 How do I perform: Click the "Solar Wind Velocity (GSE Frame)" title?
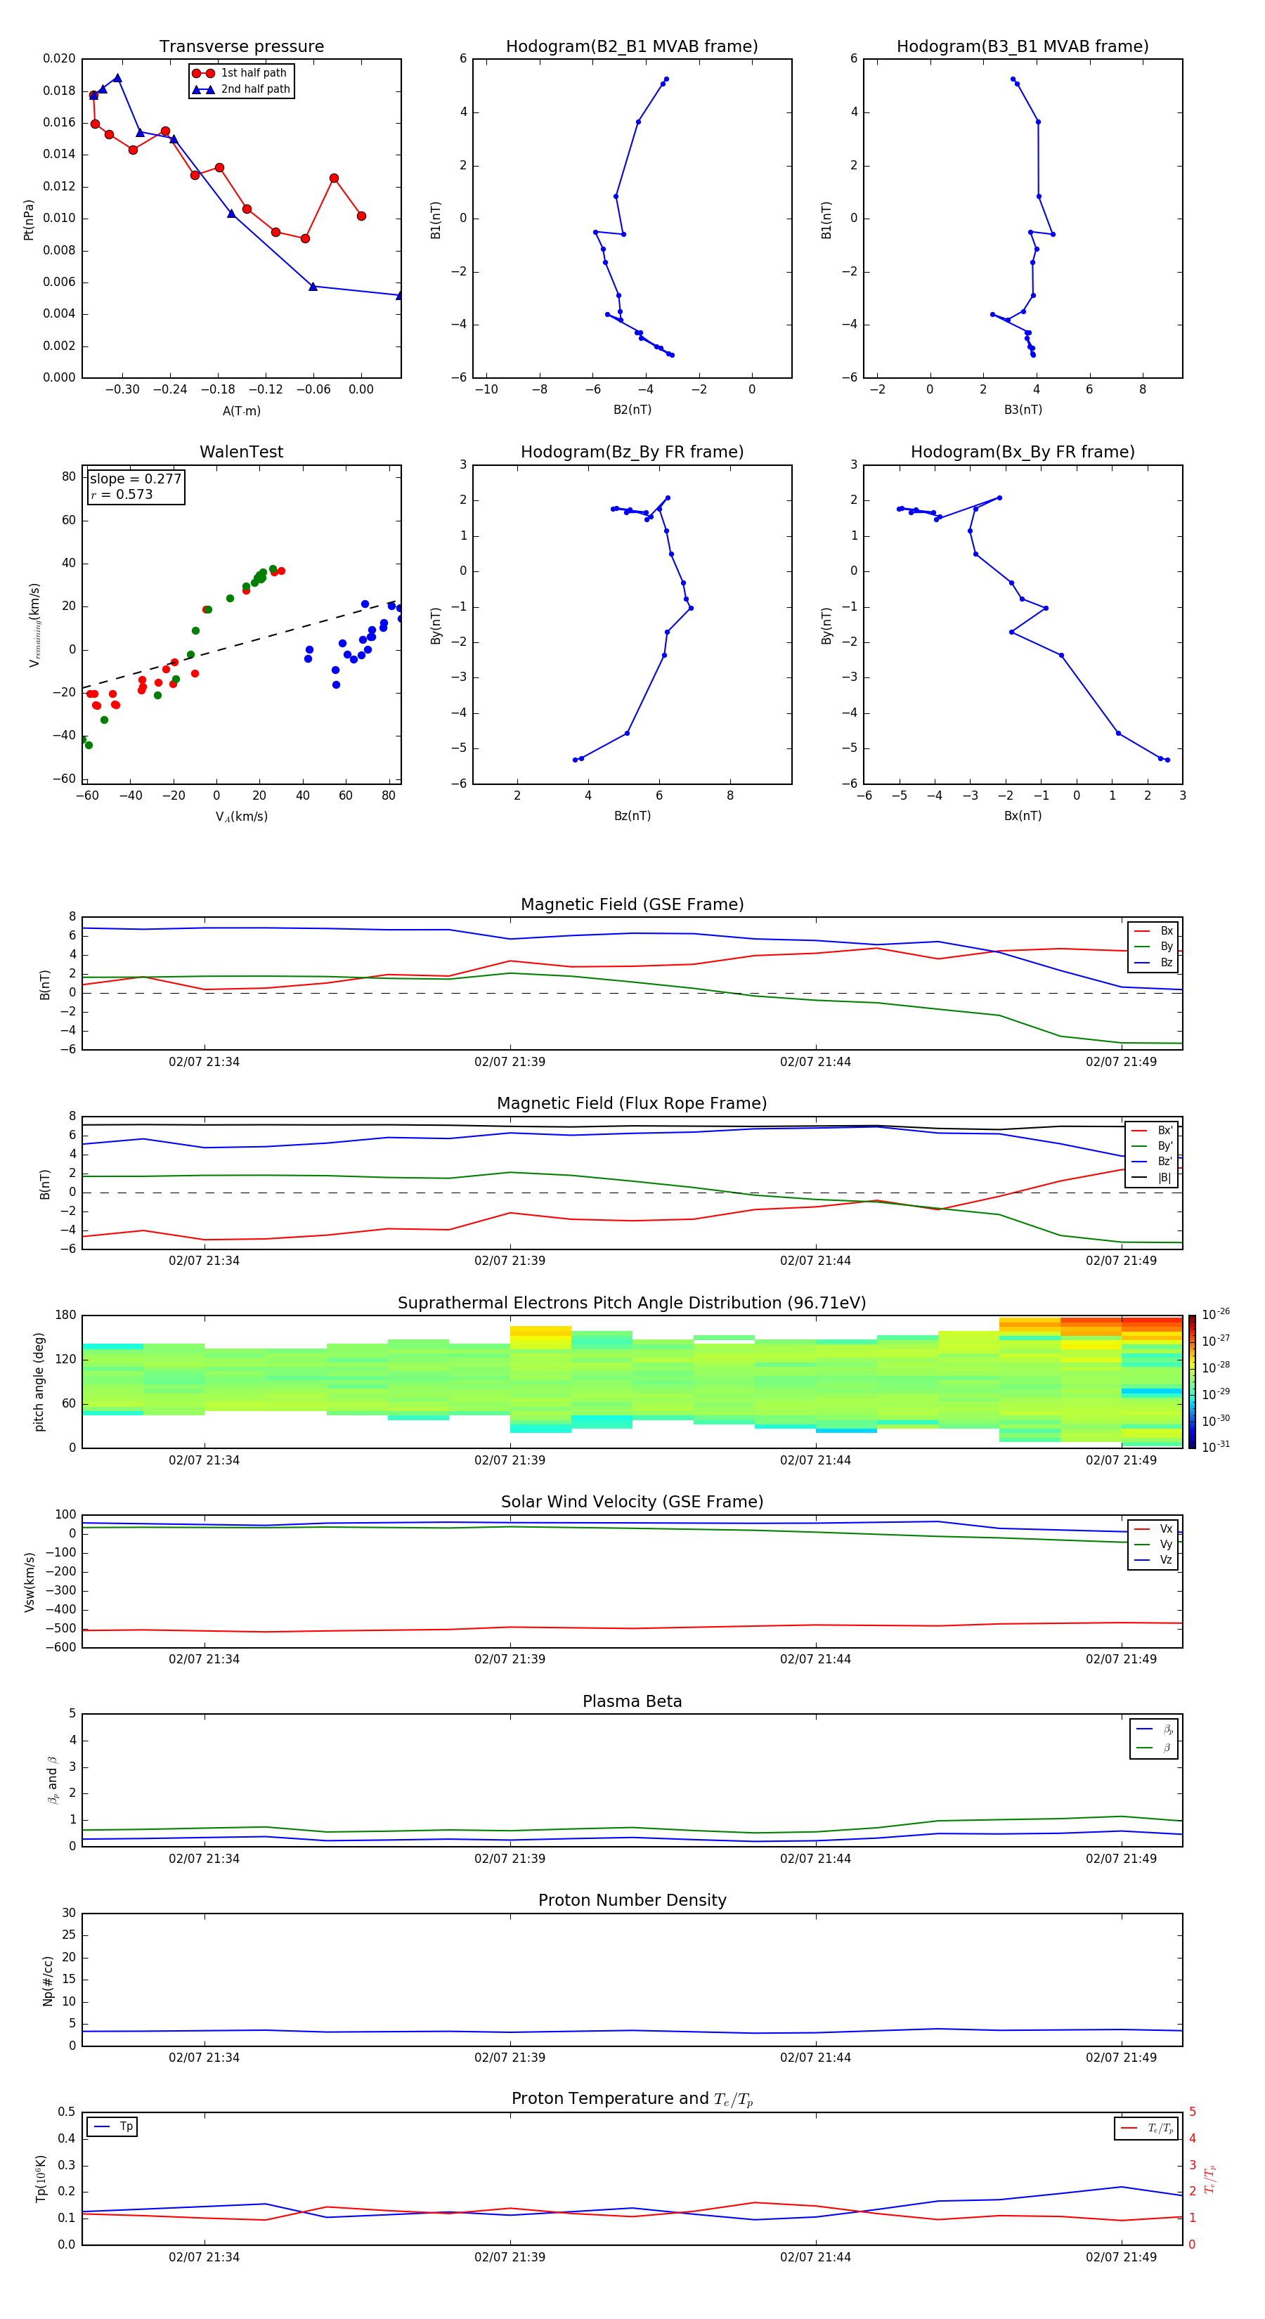click(632, 1502)
